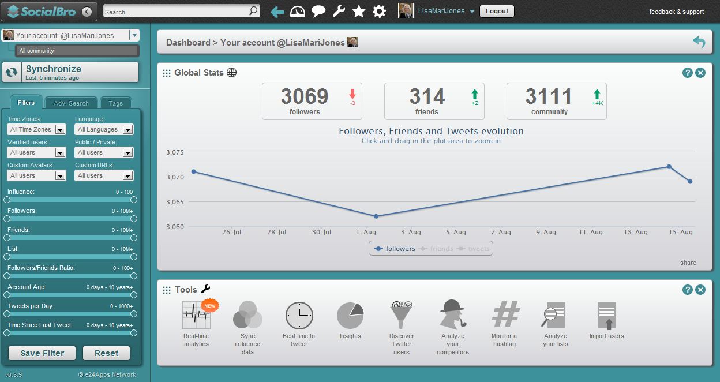
Task: Toggle followers series in chart legend
Action: (395, 249)
